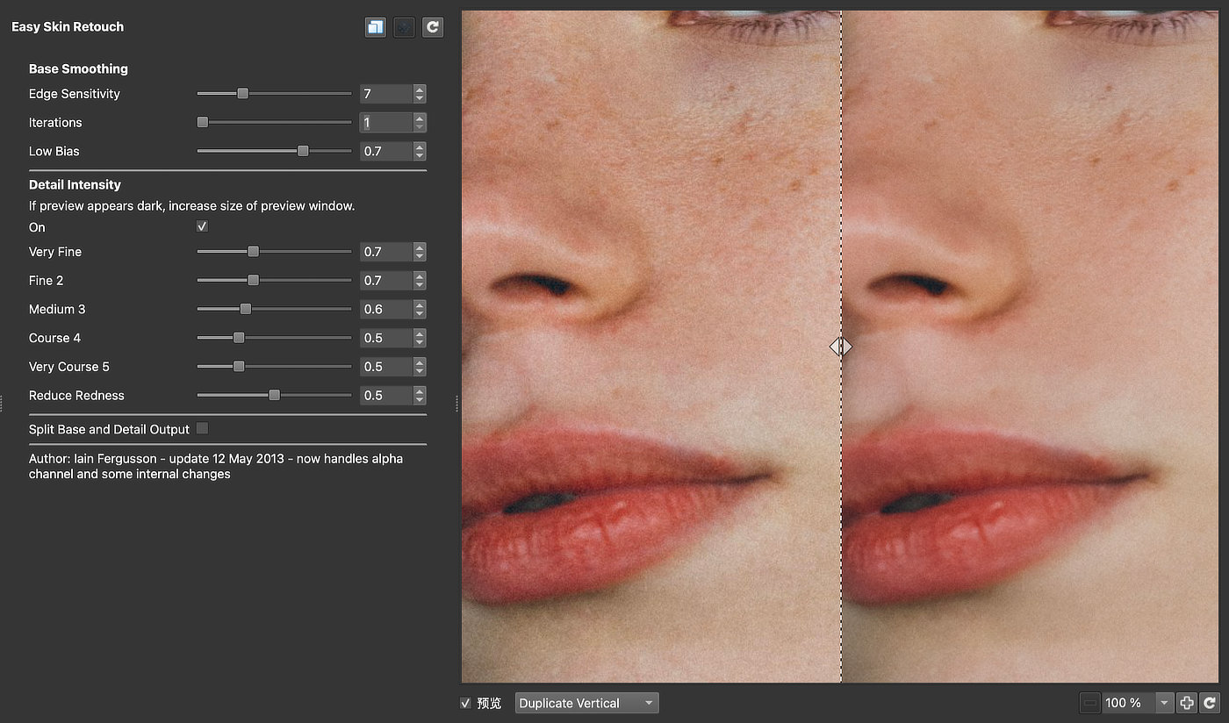Viewport: 1229px width, 723px height.
Task: Click the Low Bias slider handle
Action: 303,151
